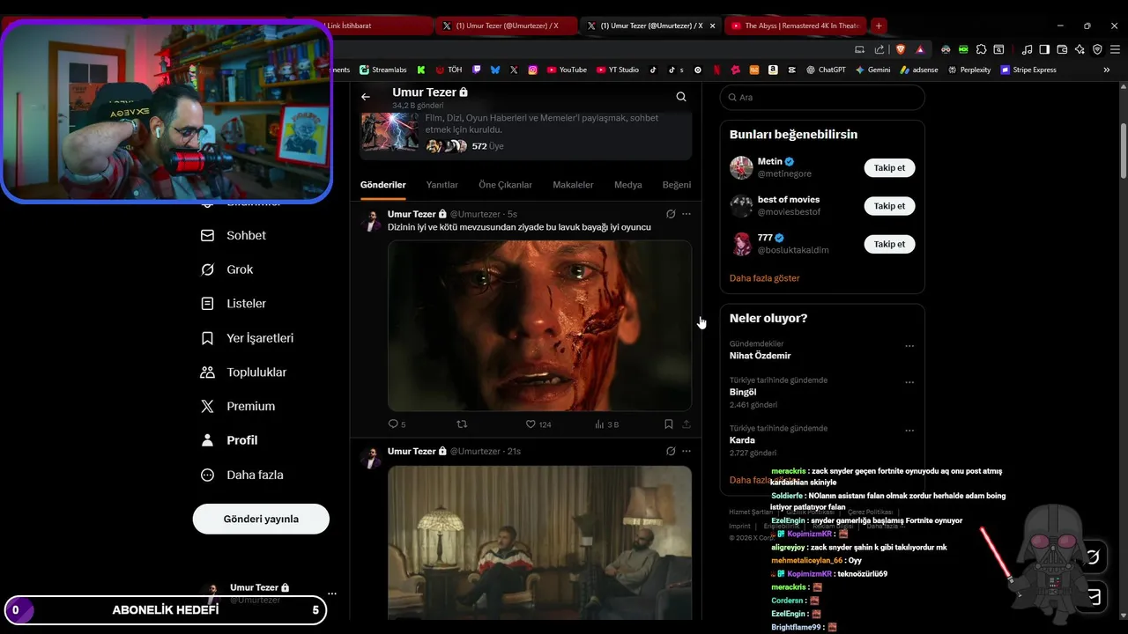Viewport: 1128px width, 634px height.
Task: Open Premium in the sidebar
Action: point(238,406)
